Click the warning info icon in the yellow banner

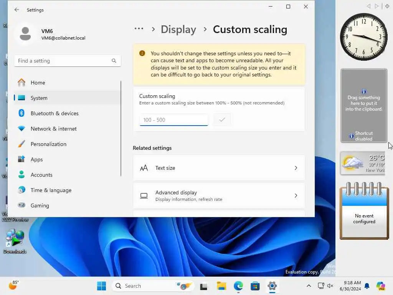(142, 53)
